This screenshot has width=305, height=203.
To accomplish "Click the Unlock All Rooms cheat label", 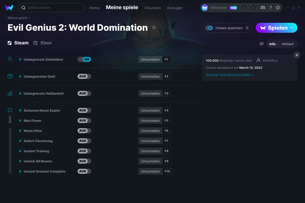I will point(38,161).
